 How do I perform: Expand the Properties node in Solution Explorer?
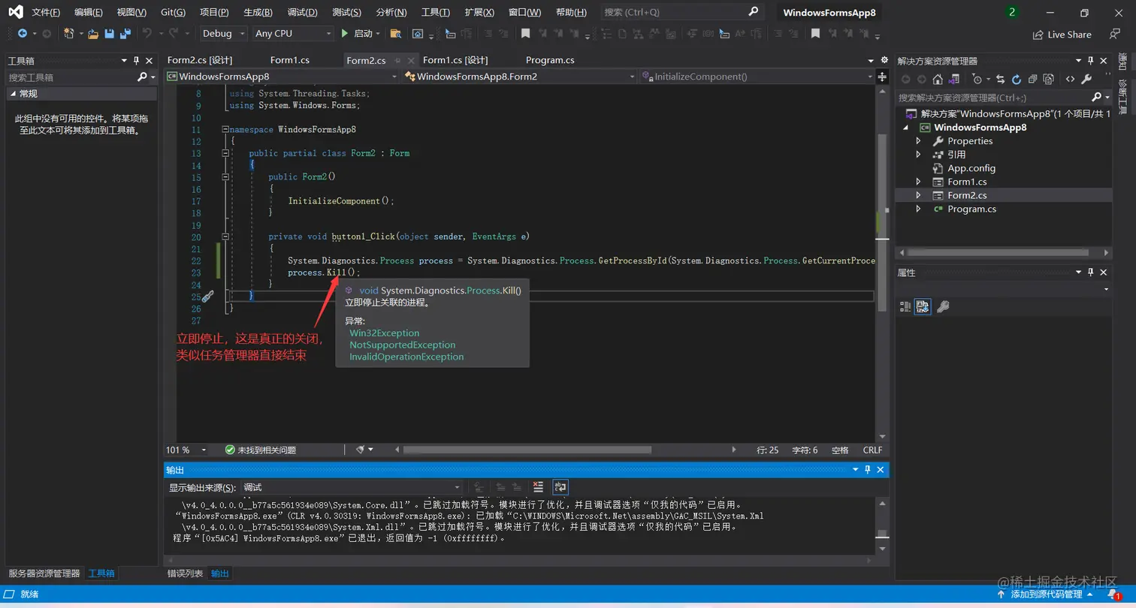coord(918,141)
